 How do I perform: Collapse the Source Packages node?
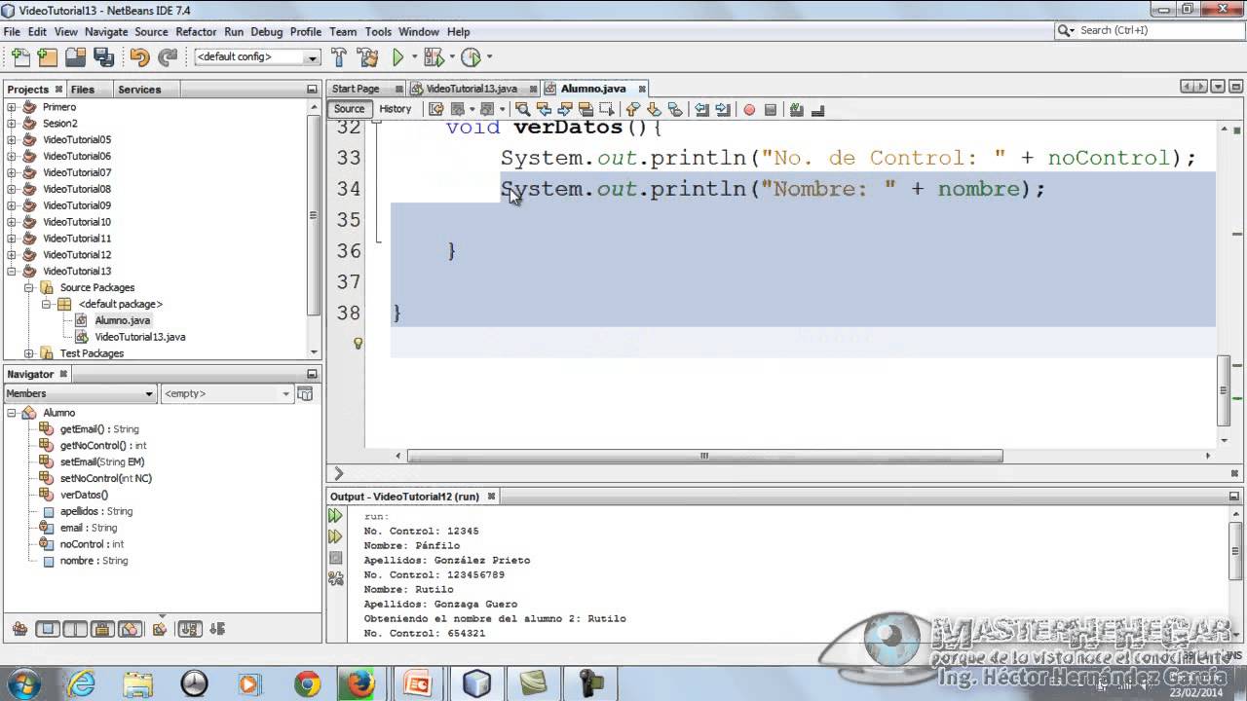28,287
